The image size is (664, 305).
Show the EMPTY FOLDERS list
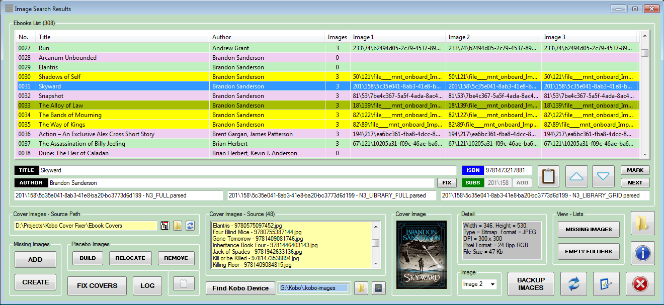[589, 251]
